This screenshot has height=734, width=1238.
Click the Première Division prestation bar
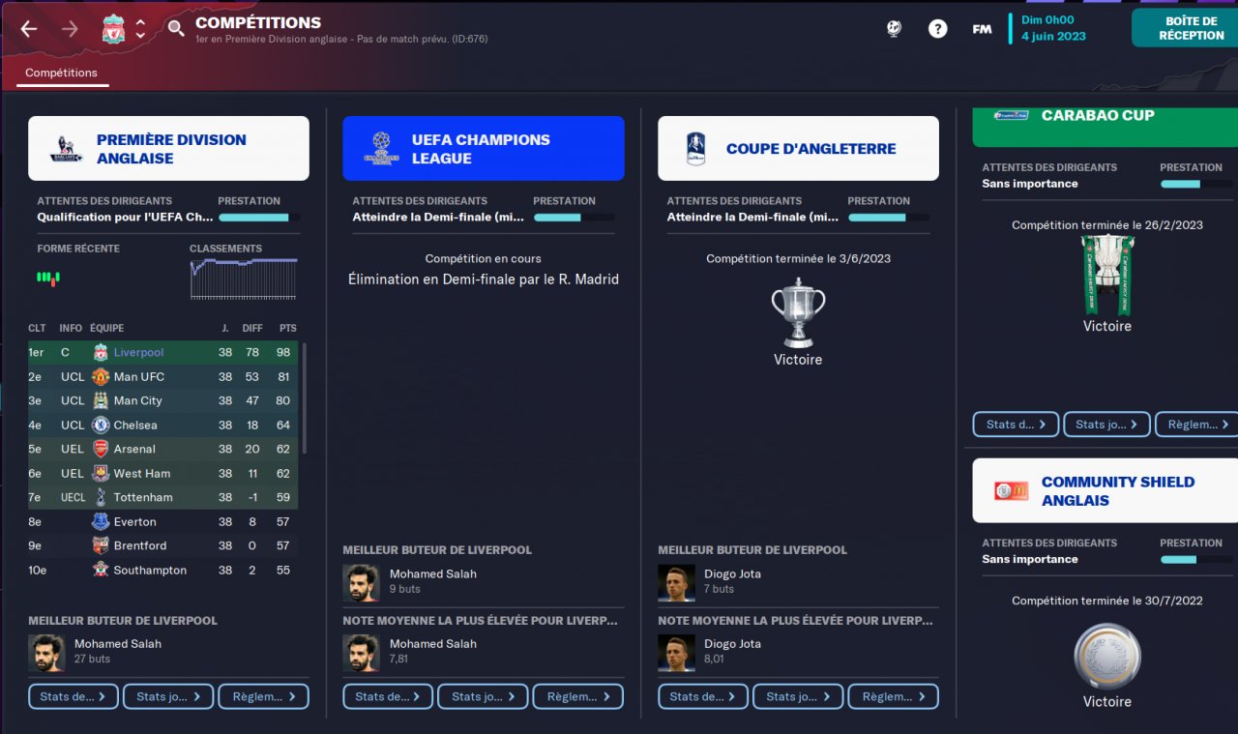coord(258,218)
